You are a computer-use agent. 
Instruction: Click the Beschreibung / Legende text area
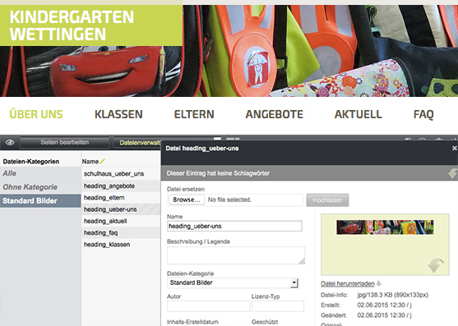tap(236, 255)
